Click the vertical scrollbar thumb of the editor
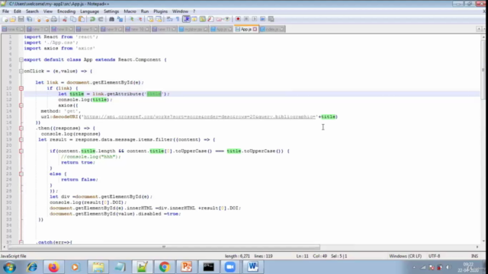 pyautogui.click(x=483, y=69)
